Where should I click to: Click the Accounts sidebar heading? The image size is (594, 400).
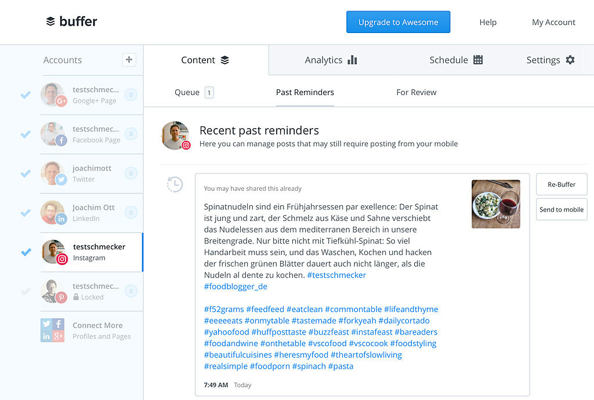tap(63, 60)
